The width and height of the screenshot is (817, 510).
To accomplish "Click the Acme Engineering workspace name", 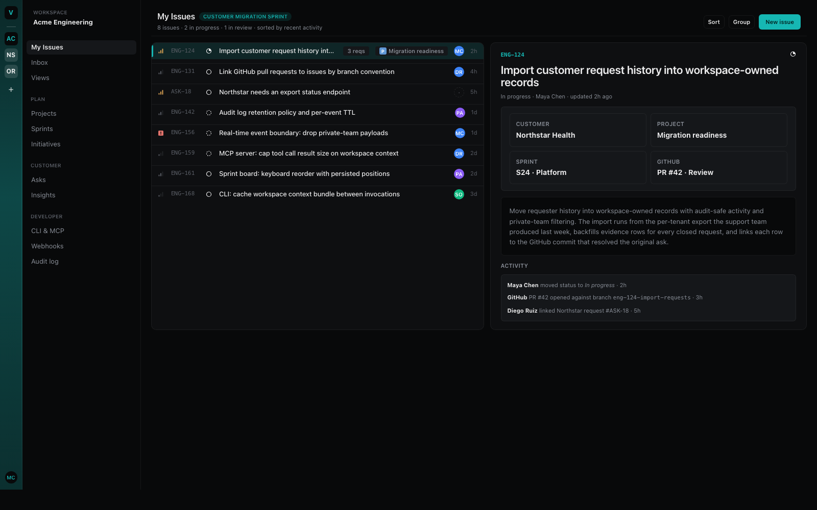I will 63,22.
